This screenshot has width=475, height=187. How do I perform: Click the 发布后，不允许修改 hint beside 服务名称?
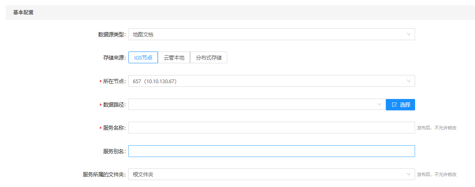click(x=437, y=128)
